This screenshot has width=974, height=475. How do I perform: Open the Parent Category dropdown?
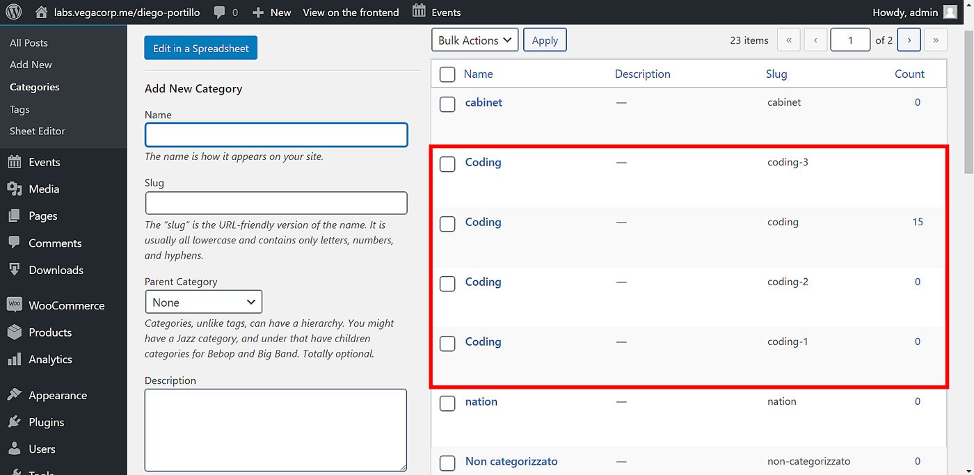(x=203, y=301)
